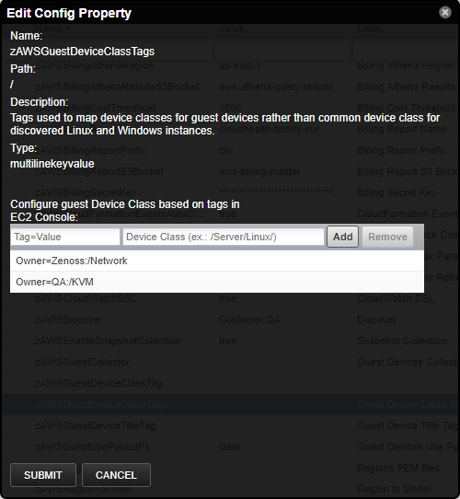
Task: Click zAWSGuestDeviceTitleTag in background table
Action: point(95,425)
